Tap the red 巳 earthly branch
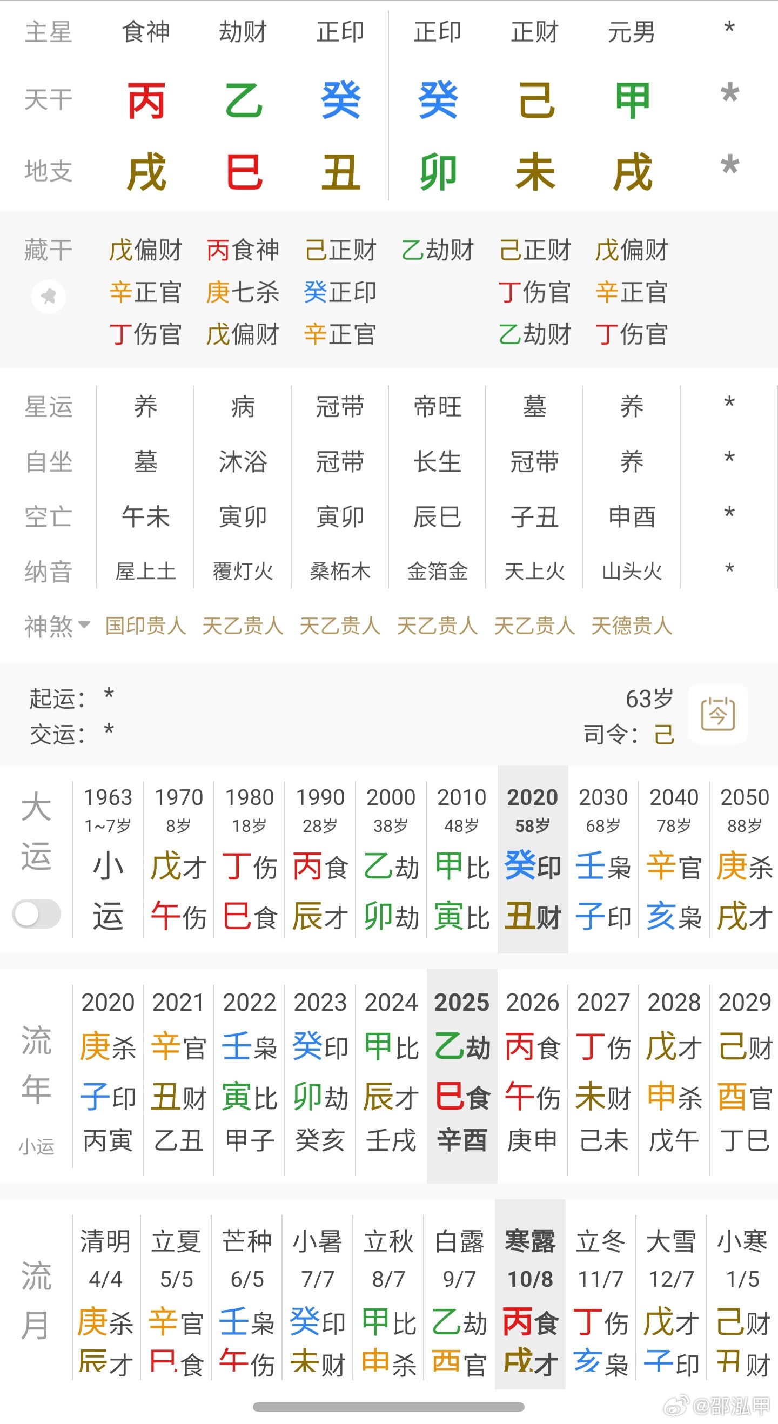The image size is (778, 1424). (x=243, y=172)
